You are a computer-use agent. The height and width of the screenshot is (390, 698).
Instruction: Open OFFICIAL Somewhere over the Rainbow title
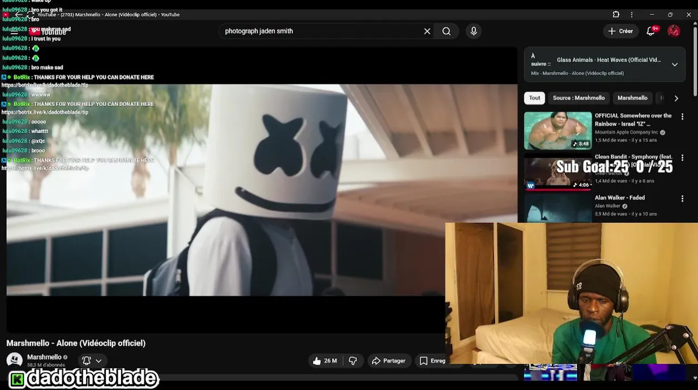click(x=633, y=120)
